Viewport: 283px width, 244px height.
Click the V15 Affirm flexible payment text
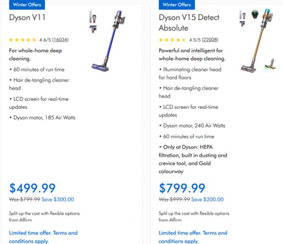click(x=193, y=216)
